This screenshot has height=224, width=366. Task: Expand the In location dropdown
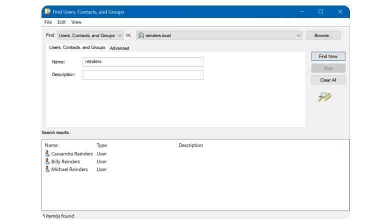(299, 35)
